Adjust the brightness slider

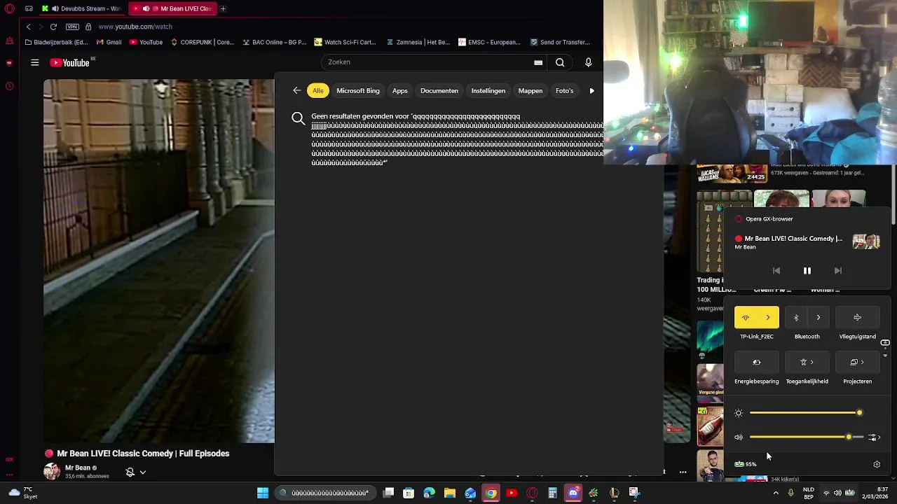coord(805,413)
